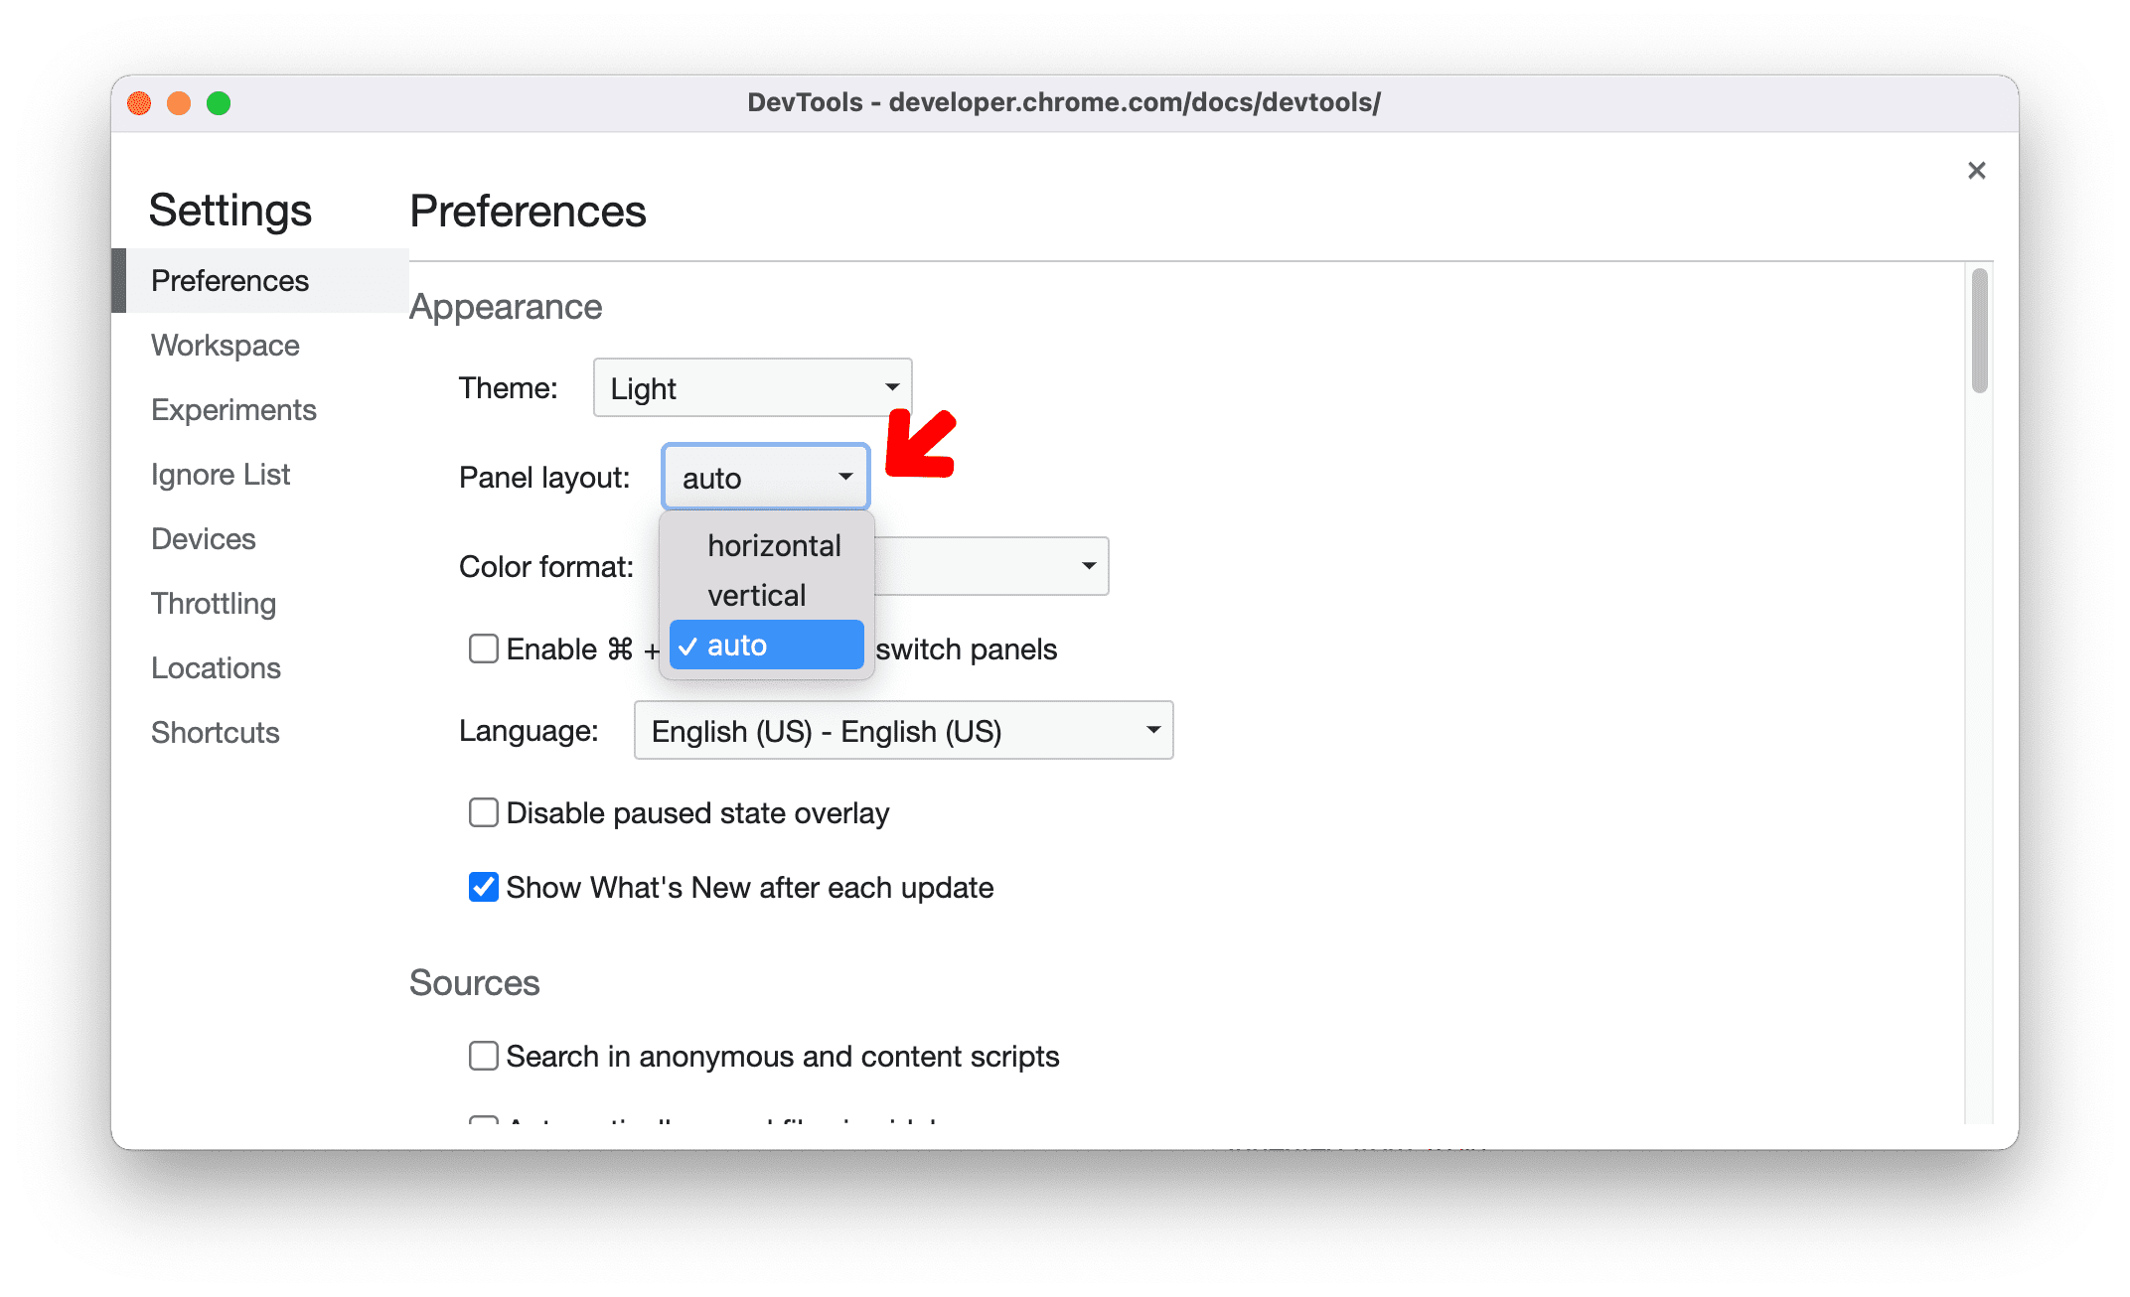The height and width of the screenshot is (1297, 2130).
Task: Click the Ignore List sidebar icon
Action: coord(218,473)
